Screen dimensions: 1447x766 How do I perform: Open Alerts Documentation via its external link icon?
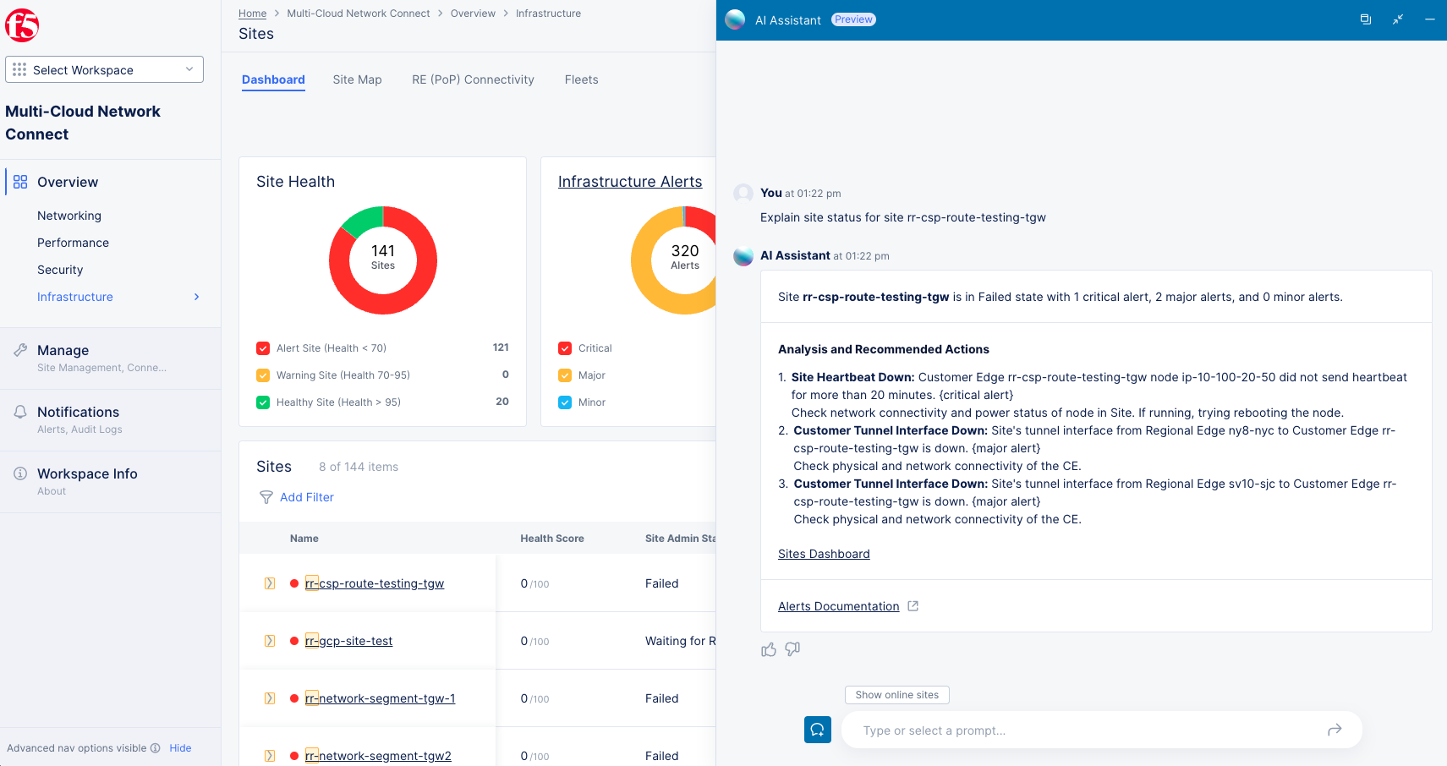pos(913,605)
